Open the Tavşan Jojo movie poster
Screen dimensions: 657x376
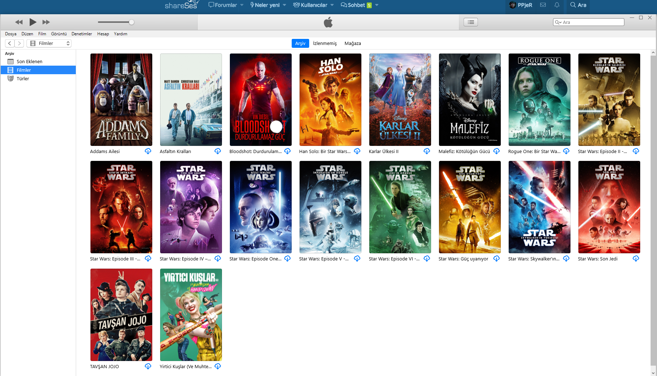click(x=121, y=315)
